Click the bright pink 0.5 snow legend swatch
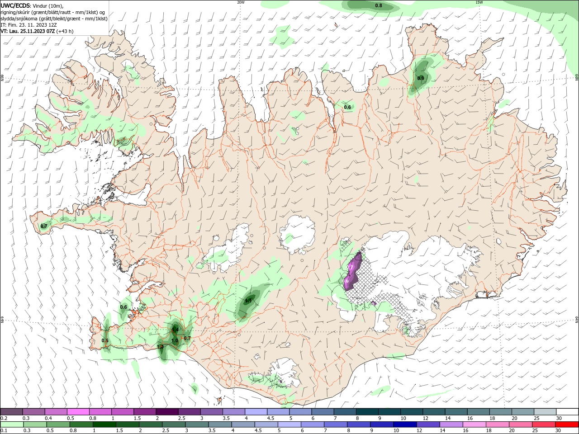The image size is (579, 434). [78, 412]
